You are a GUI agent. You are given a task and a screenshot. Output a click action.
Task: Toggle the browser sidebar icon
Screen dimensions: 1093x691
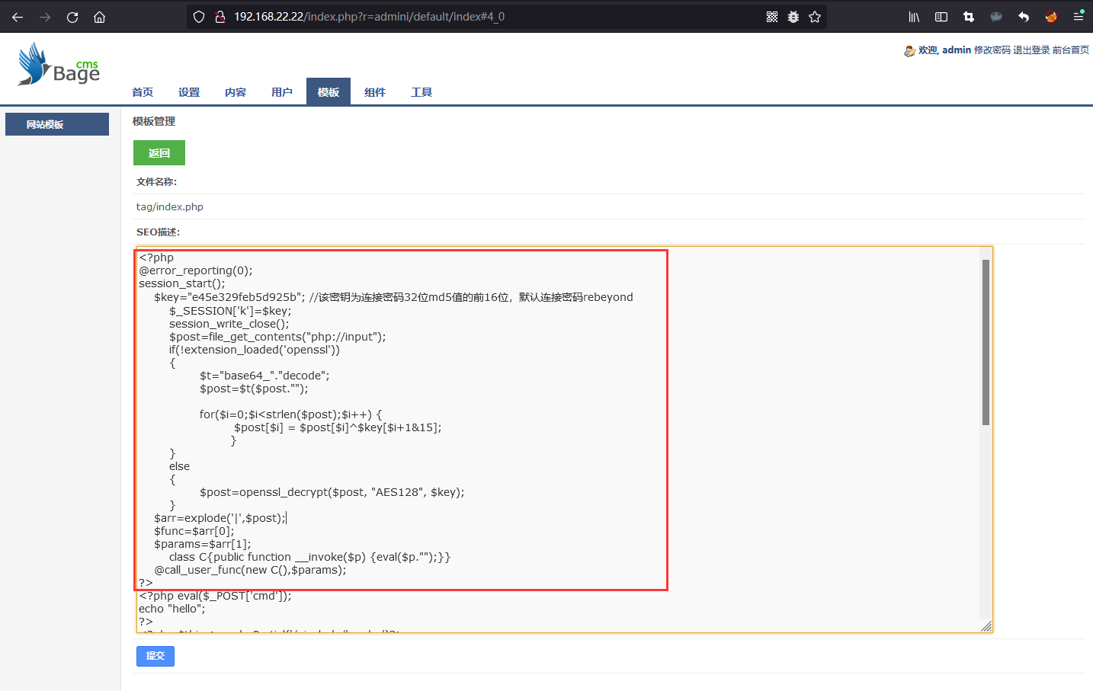(941, 17)
